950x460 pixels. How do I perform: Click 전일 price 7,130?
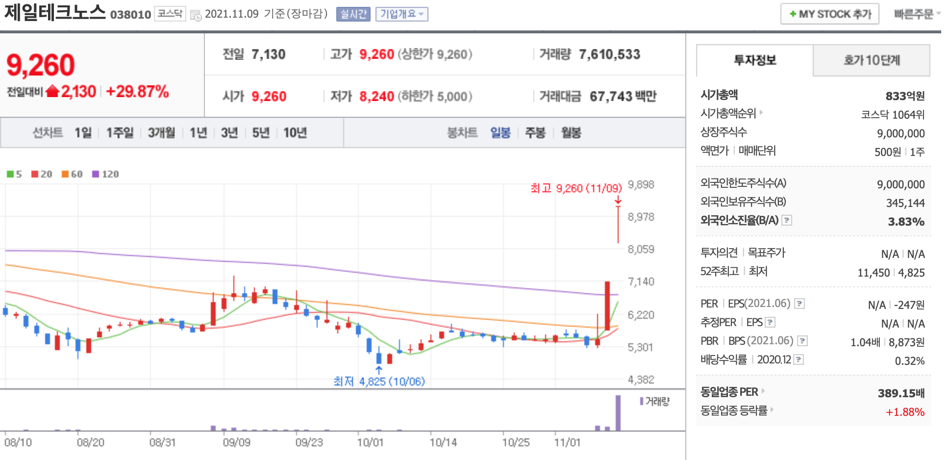click(x=268, y=54)
